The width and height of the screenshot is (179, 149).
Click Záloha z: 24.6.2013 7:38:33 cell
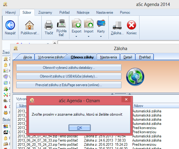105,140
